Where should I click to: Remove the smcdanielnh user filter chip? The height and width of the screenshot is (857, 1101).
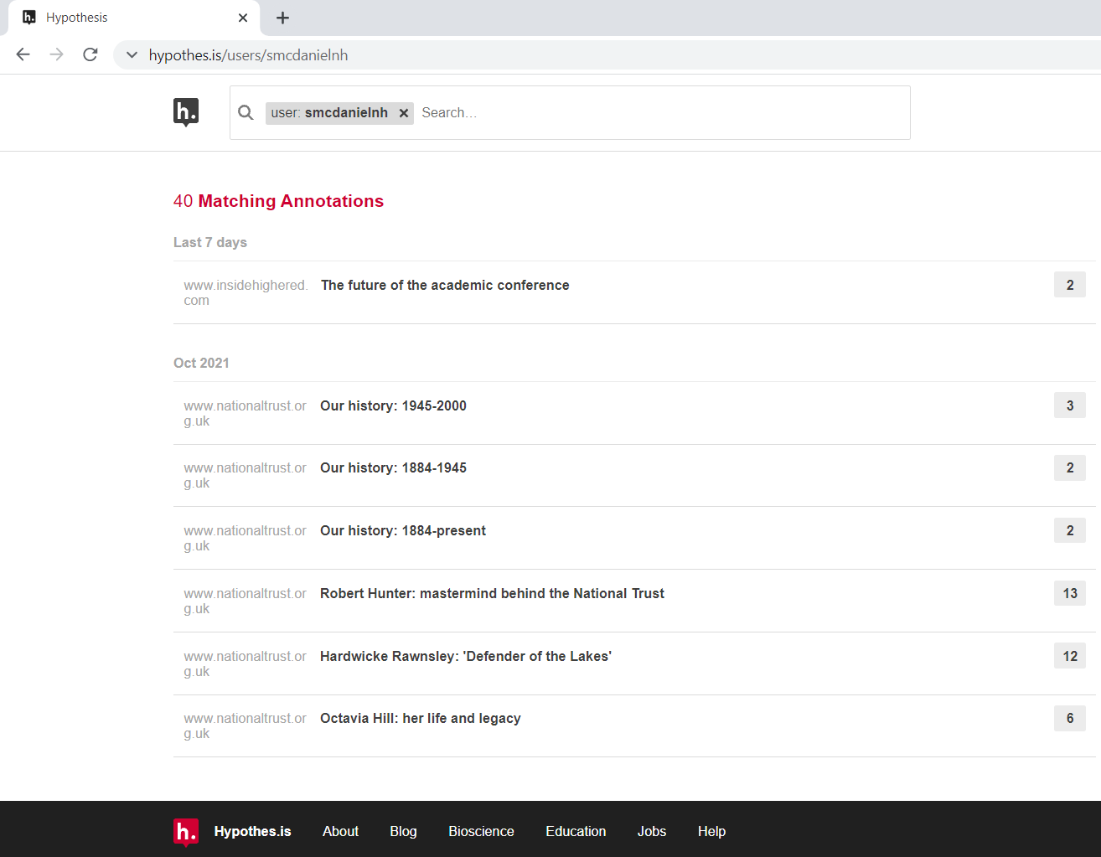coord(404,112)
